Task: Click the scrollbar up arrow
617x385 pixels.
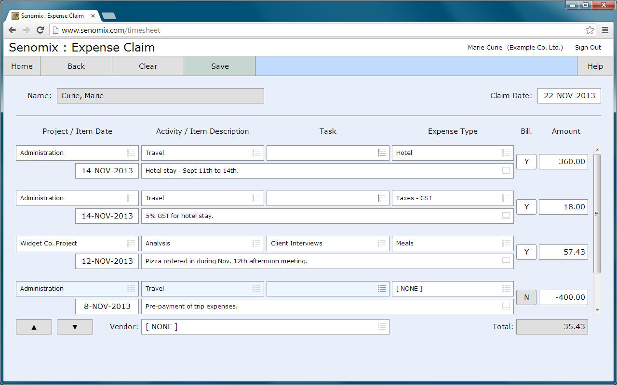Action: click(597, 150)
